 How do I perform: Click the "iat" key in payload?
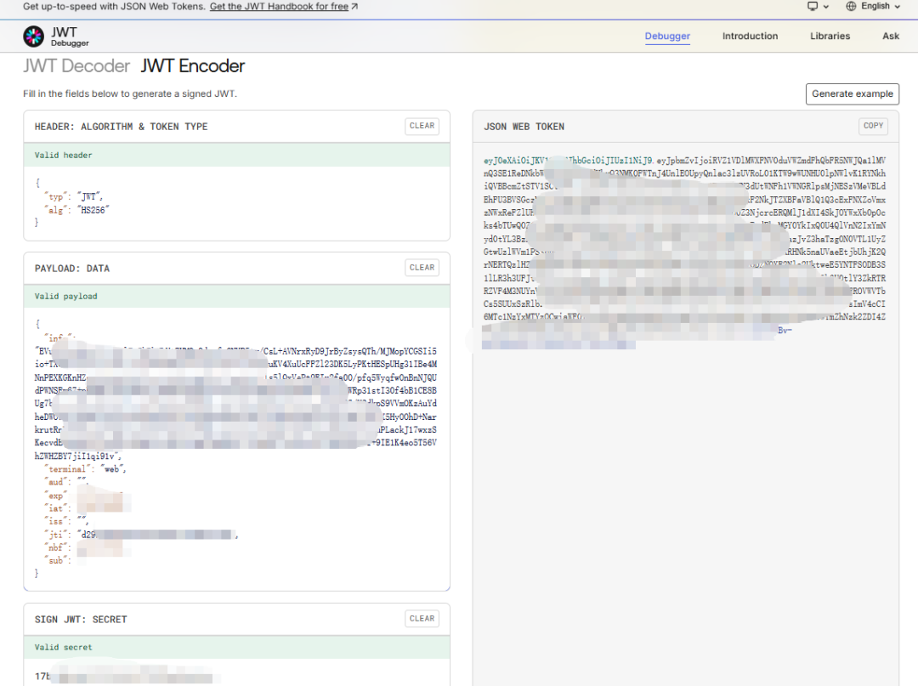click(57, 508)
